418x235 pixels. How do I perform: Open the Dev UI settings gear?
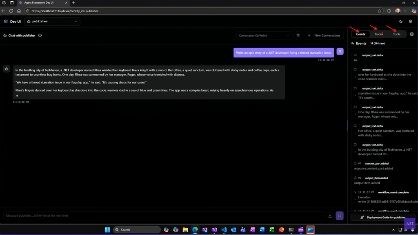pos(411,21)
